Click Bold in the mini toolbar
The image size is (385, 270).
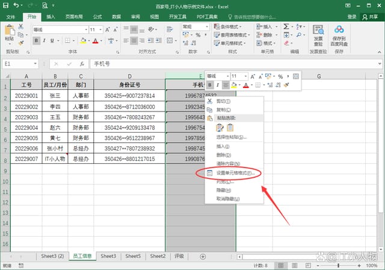point(210,86)
